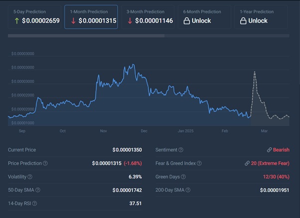Switch to the 5-Day Prediction tab
This screenshot has height=218, width=300.
click(34, 17)
